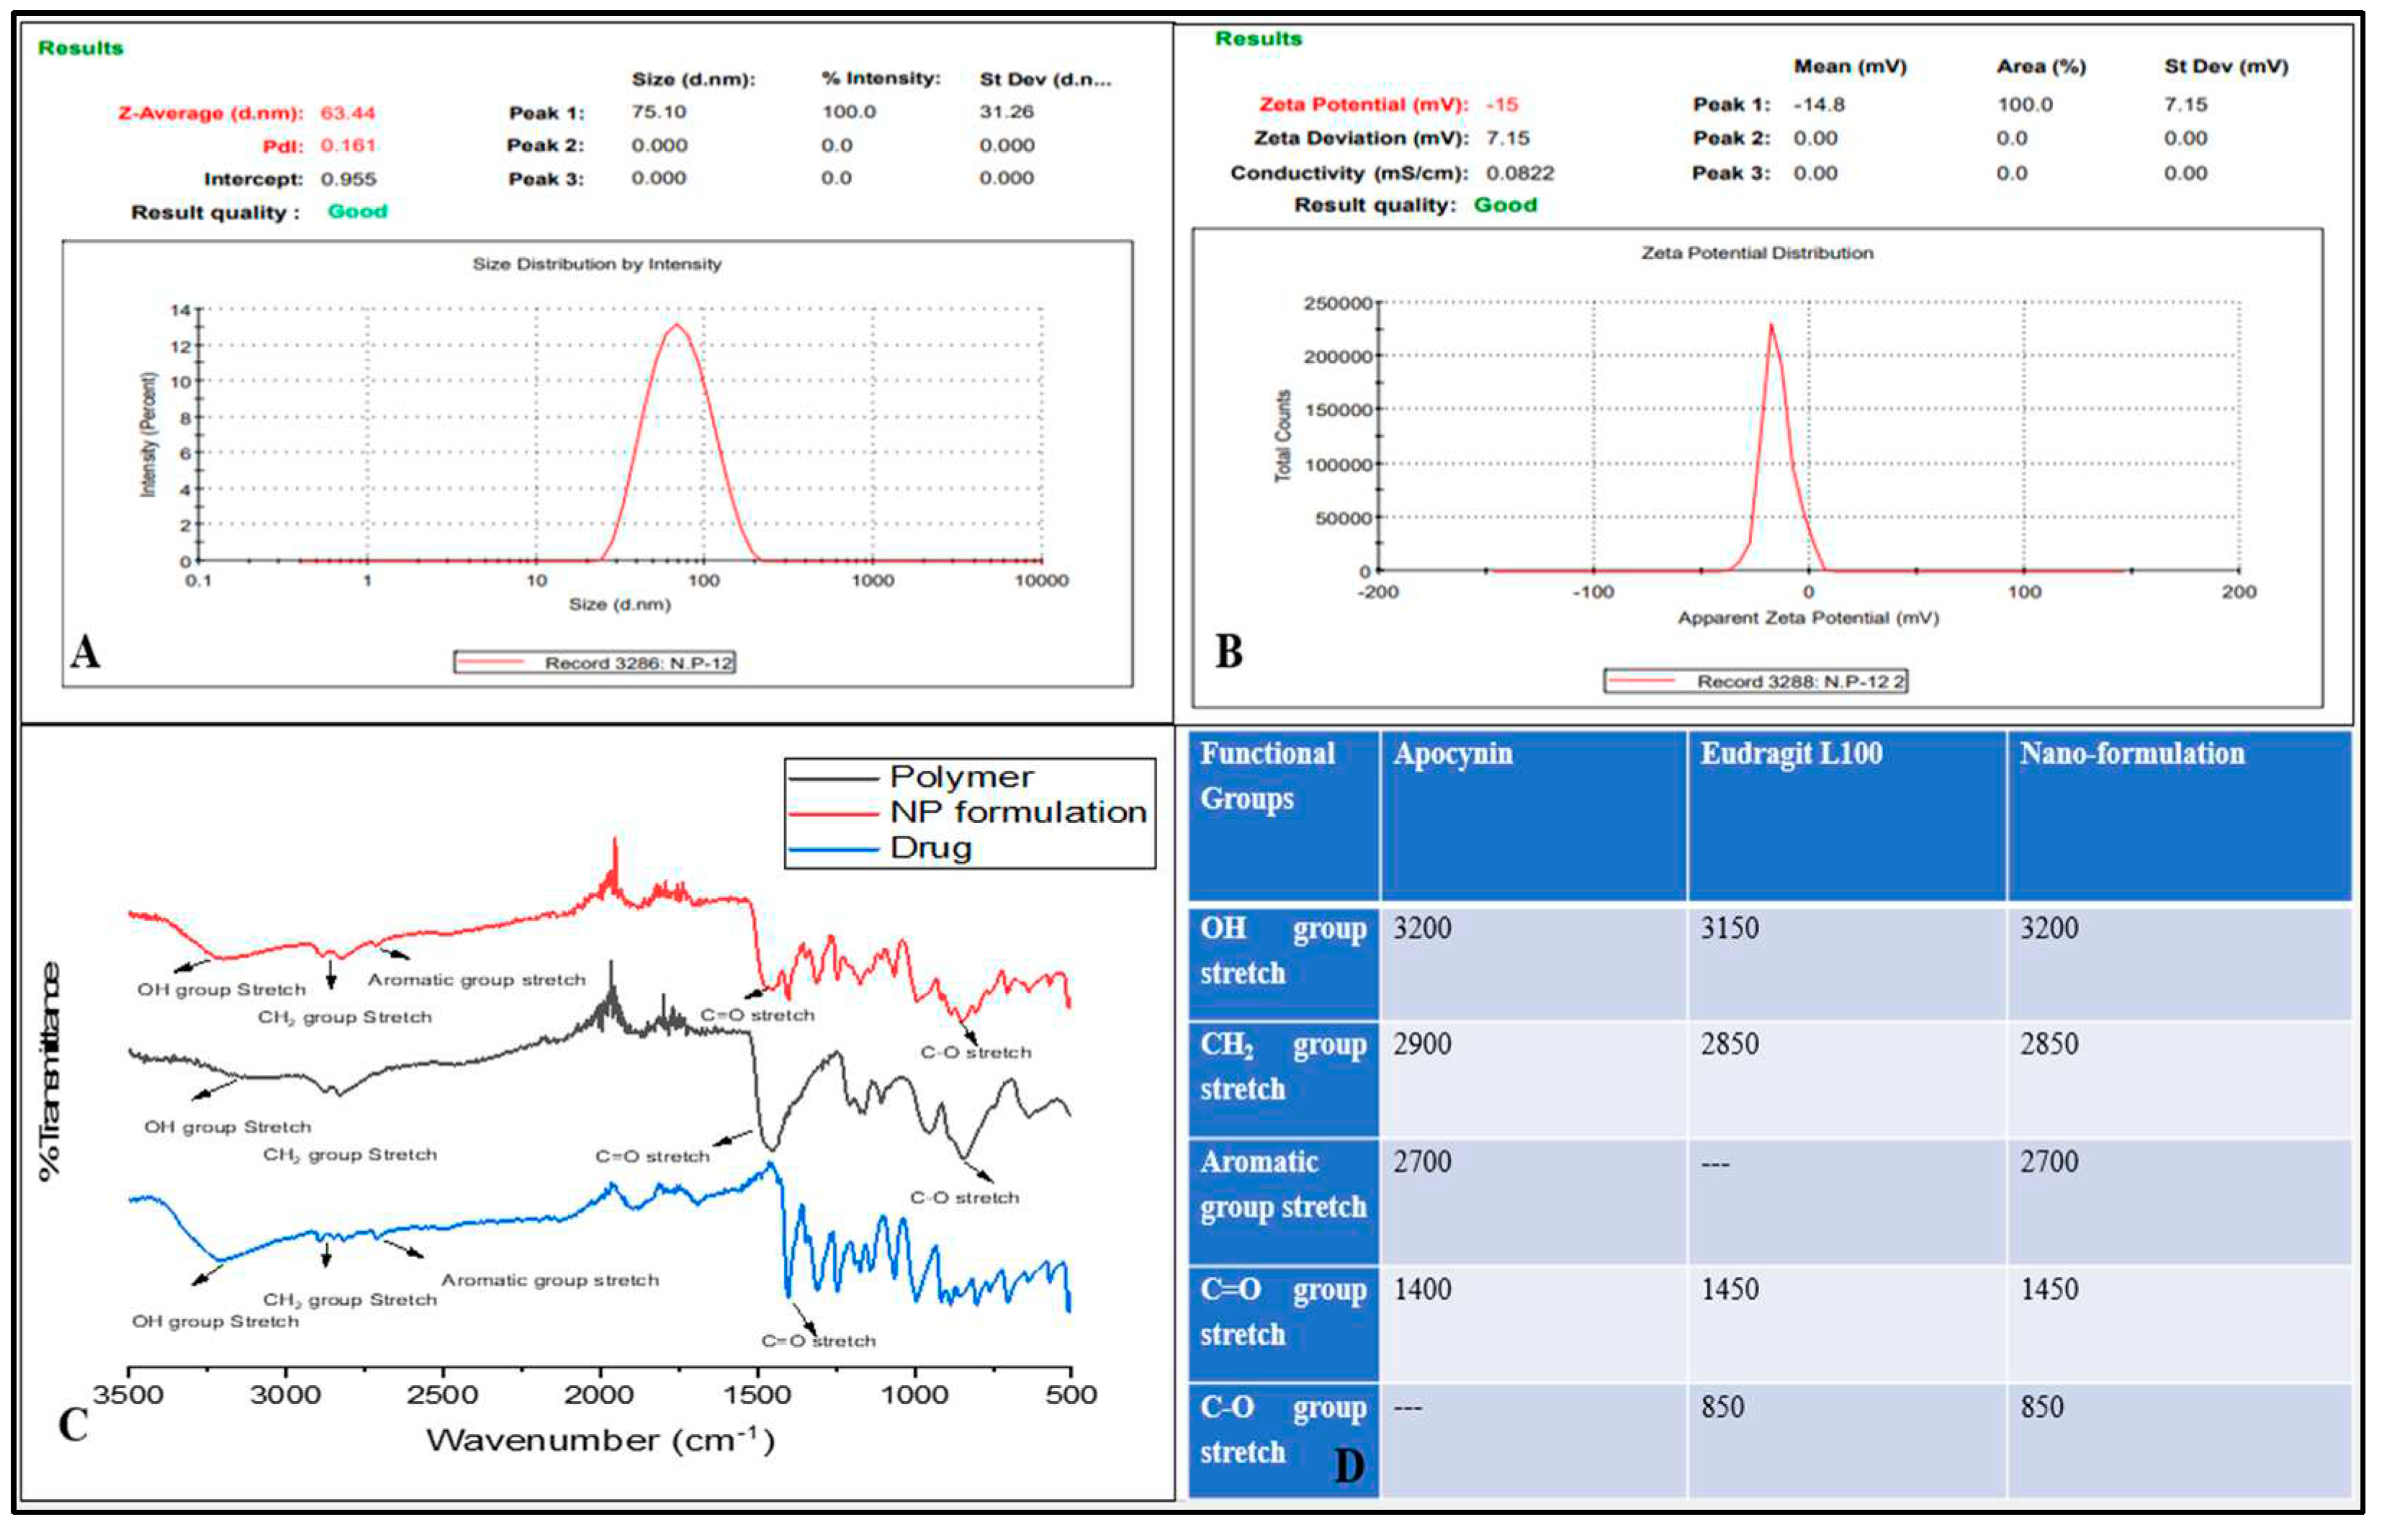This screenshot has width=2382, height=1540.
Task: Click the Zeta Potential value -15
Action: click(x=1501, y=105)
